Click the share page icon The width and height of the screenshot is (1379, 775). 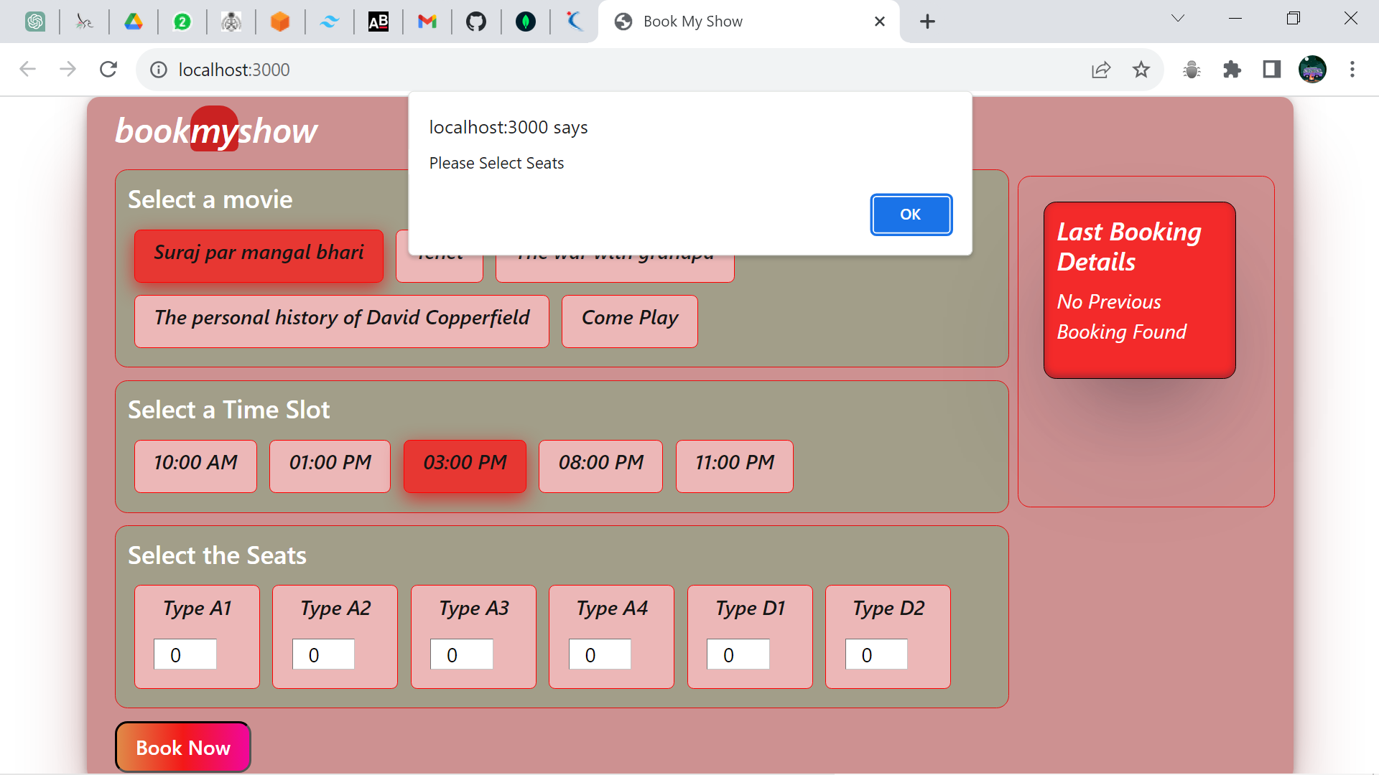pos(1100,70)
